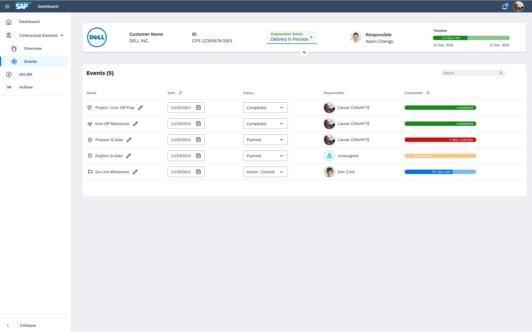The width and height of the screenshot is (532, 332).
Task: Open calendar picker for 12/20/2021 date
Action: point(198,140)
